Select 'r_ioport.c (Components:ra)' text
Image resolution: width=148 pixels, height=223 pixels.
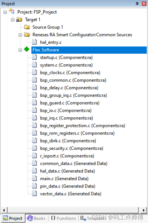pos(67,156)
